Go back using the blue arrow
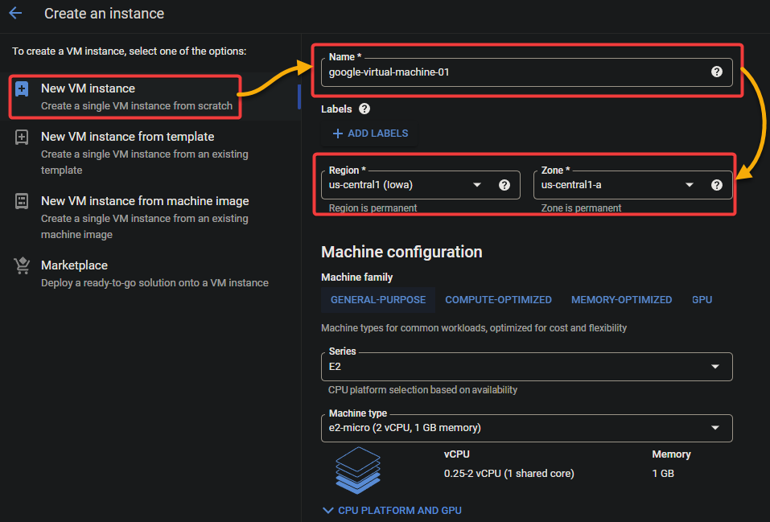Image resolution: width=770 pixels, height=522 pixels. click(16, 13)
